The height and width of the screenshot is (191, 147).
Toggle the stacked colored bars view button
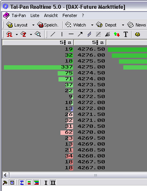click(36, 183)
